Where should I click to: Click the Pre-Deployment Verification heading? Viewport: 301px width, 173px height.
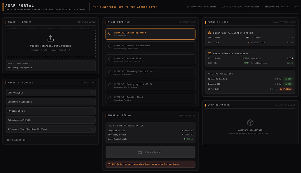tap(126, 126)
